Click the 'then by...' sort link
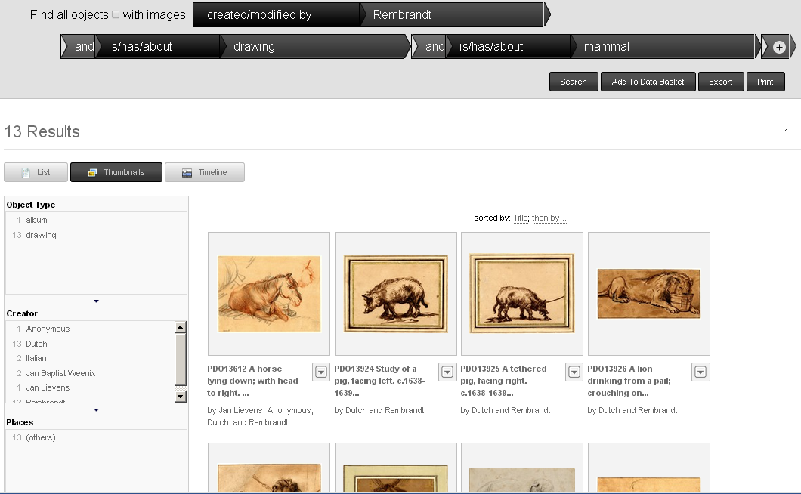Viewport: 801px width, 494px height. tap(549, 218)
